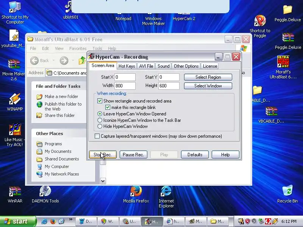
Task: Open Other Options tab
Action: 186,66
